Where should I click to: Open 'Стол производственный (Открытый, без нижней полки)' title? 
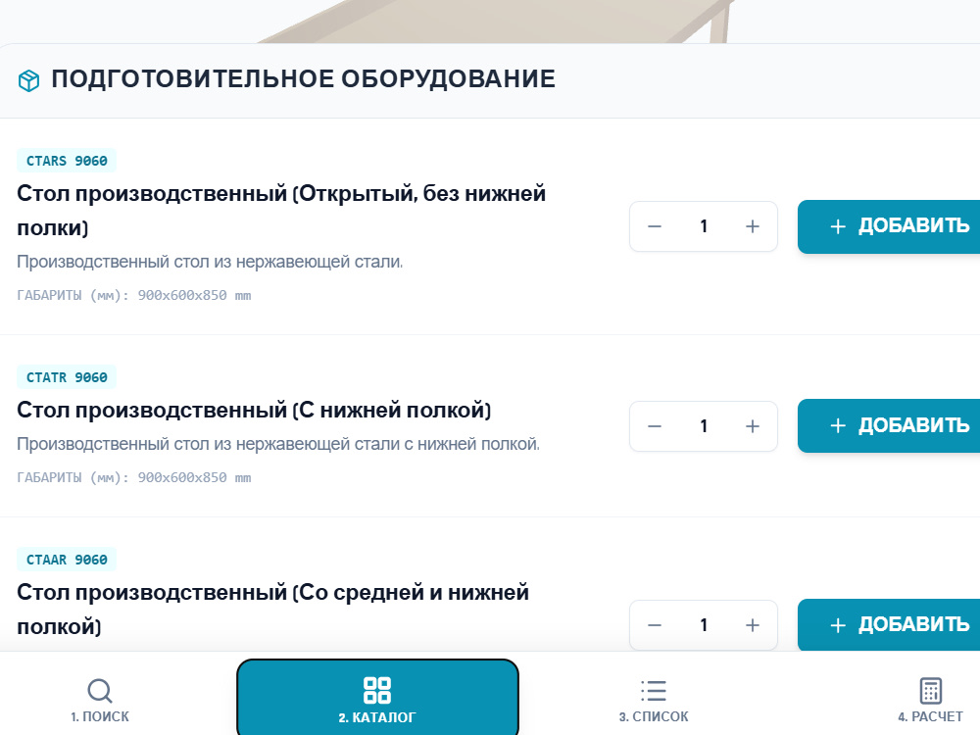pos(281,211)
